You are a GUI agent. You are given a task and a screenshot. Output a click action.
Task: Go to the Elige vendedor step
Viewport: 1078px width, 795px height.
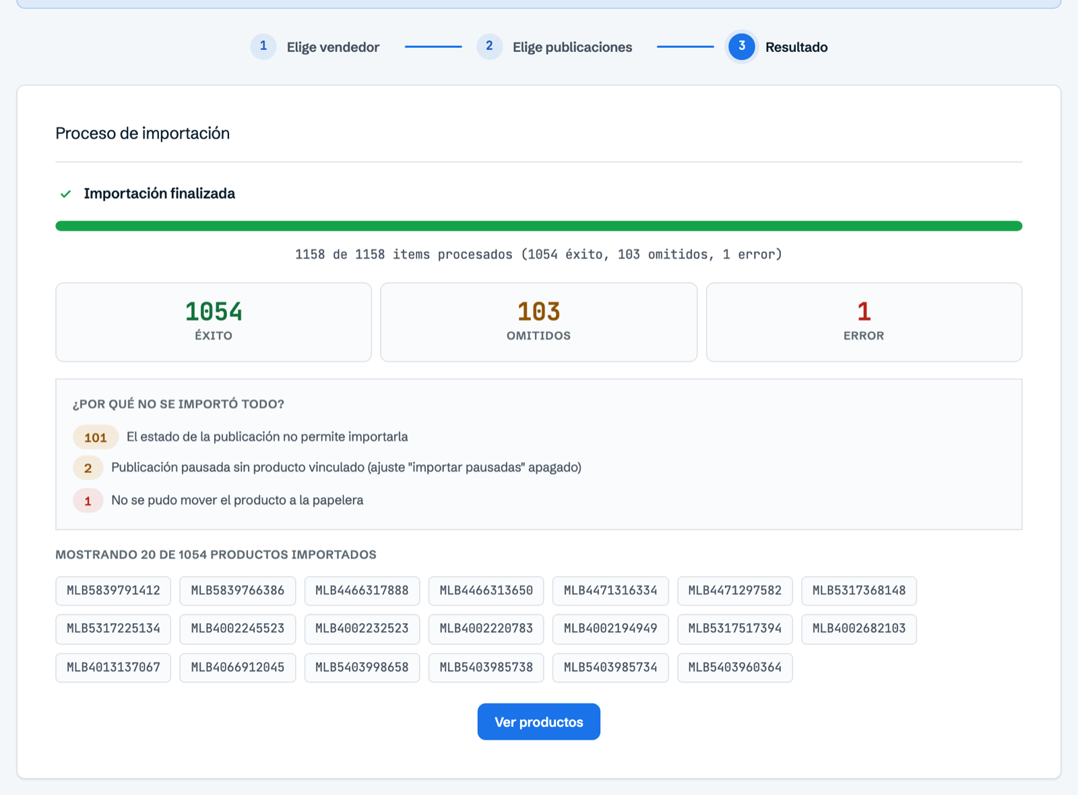tap(333, 47)
